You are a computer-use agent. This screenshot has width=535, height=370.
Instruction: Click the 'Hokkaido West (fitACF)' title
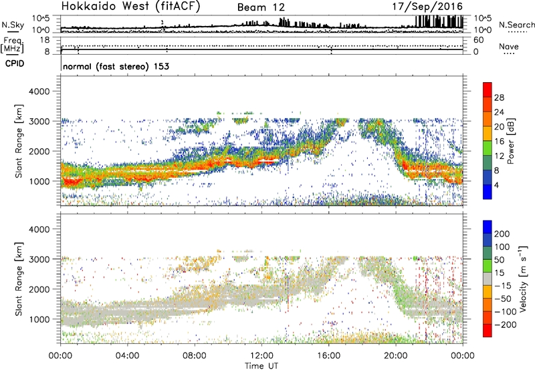click(x=130, y=7)
